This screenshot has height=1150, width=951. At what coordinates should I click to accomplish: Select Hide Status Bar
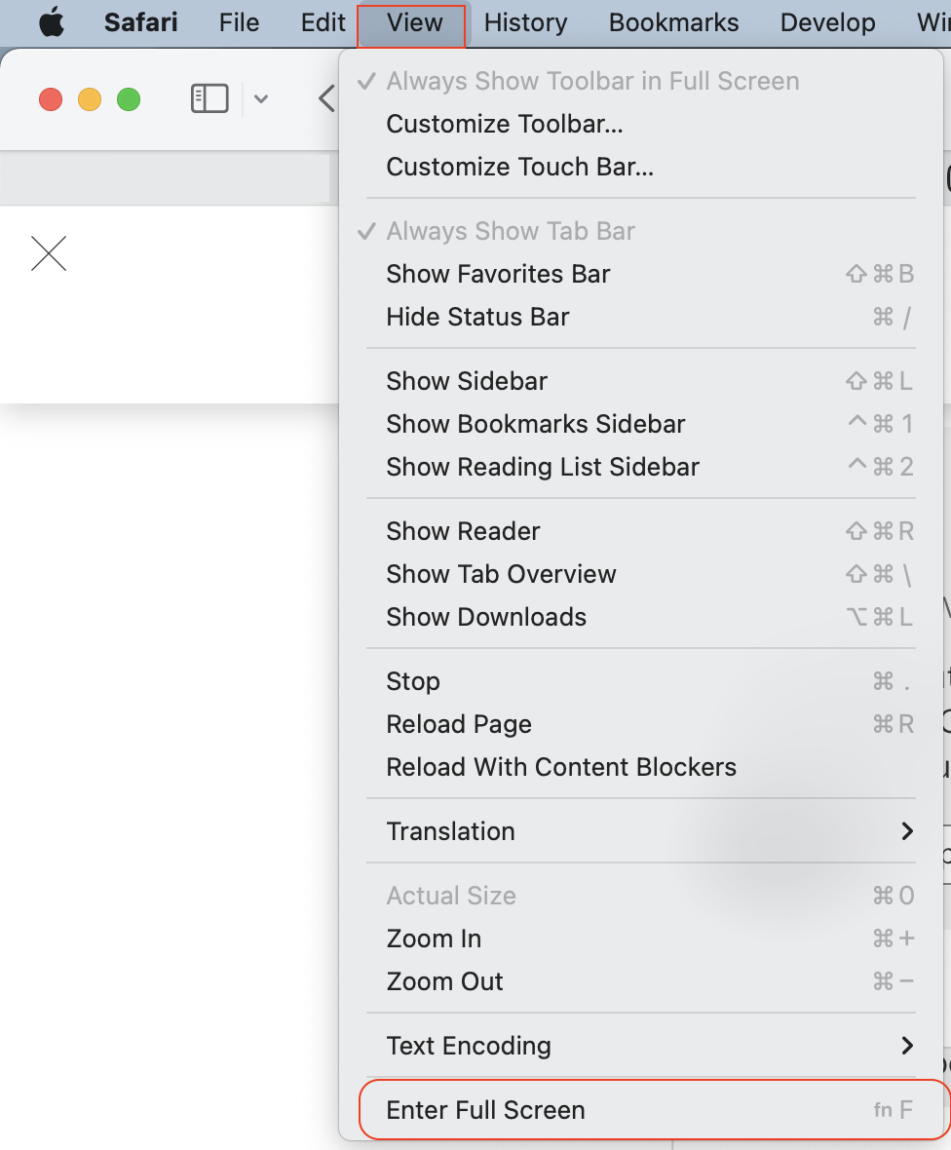pos(641,317)
